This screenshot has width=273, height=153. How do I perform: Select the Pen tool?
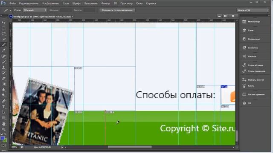pos(4,101)
